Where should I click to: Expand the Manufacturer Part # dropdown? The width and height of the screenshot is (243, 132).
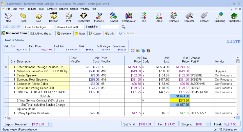[83, 27]
